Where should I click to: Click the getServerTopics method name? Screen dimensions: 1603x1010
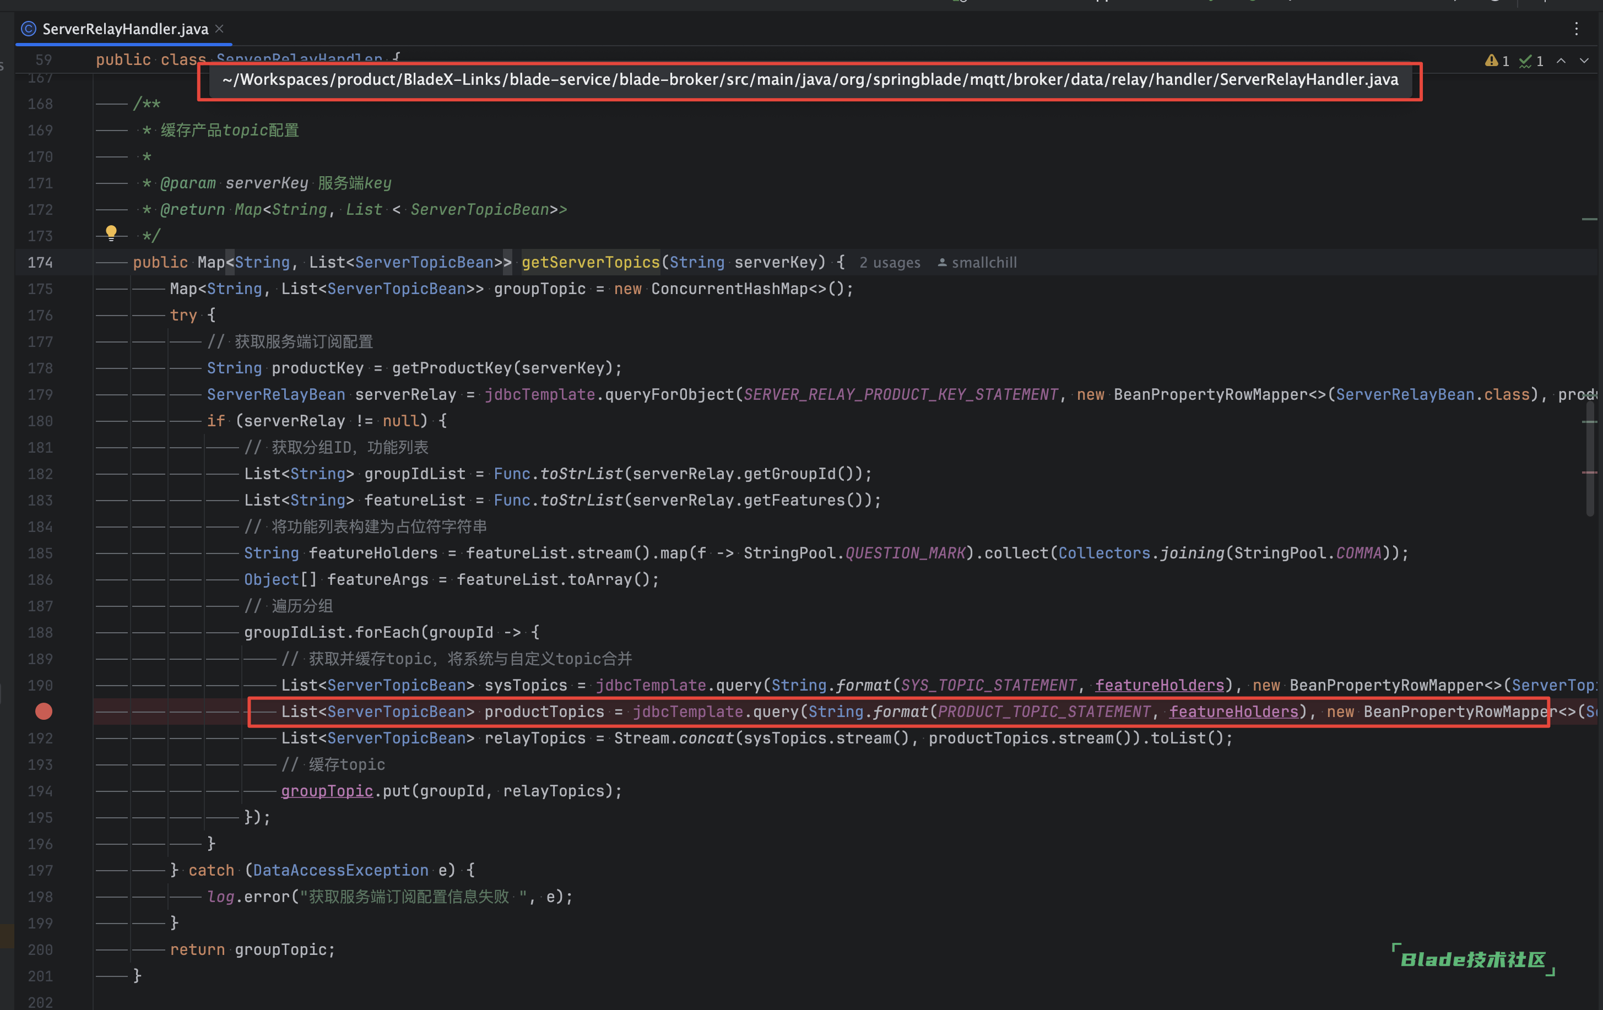[591, 262]
